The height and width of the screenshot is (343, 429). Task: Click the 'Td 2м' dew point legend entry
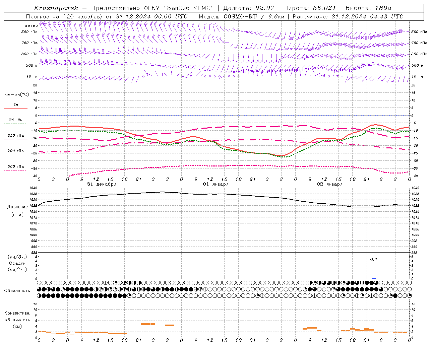(16, 120)
